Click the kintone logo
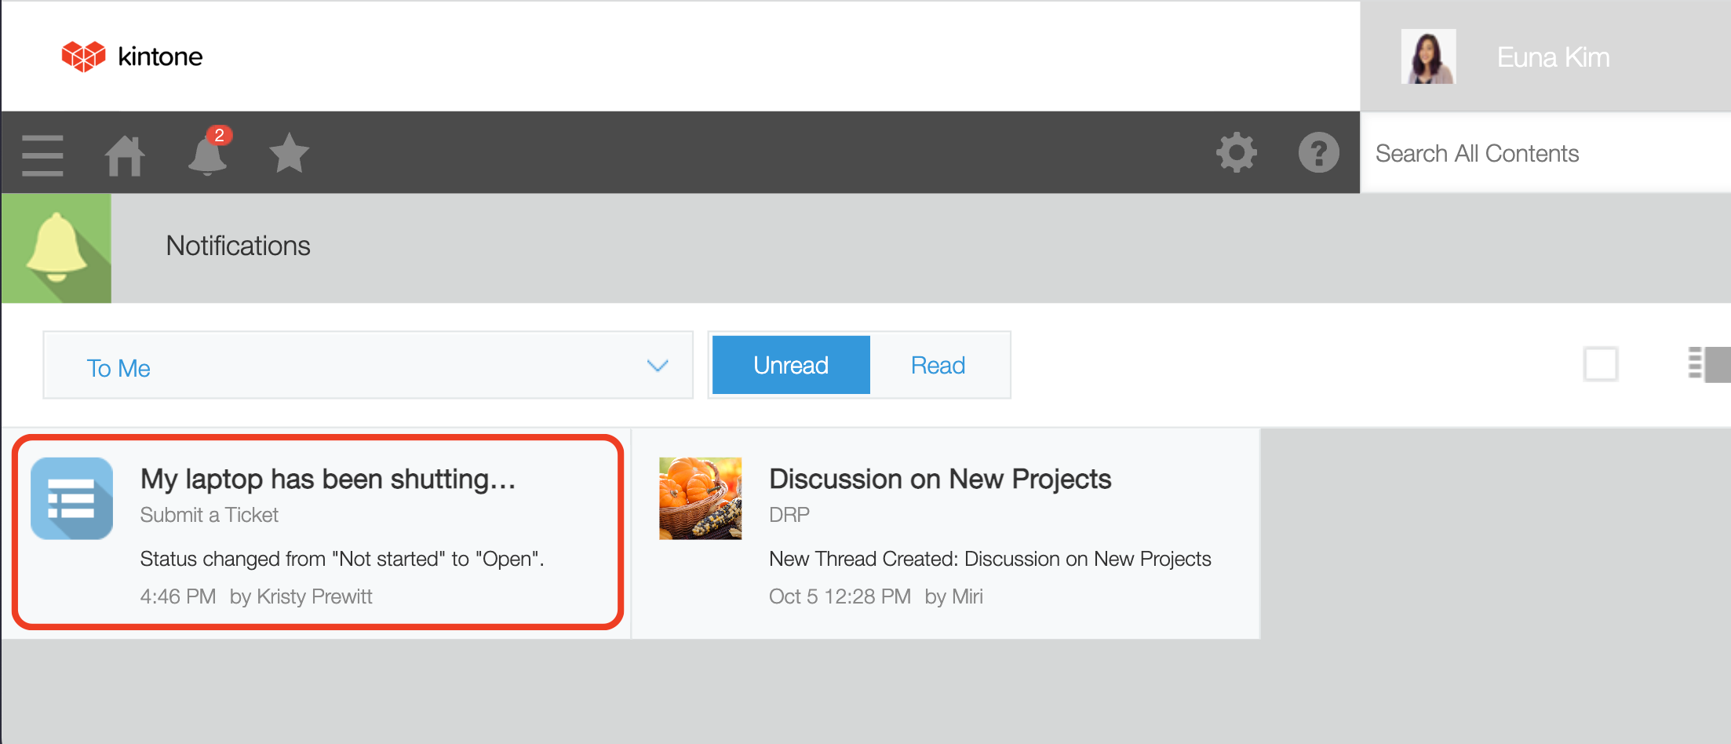The width and height of the screenshot is (1731, 744). pyautogui.click(x=132, y=57)
